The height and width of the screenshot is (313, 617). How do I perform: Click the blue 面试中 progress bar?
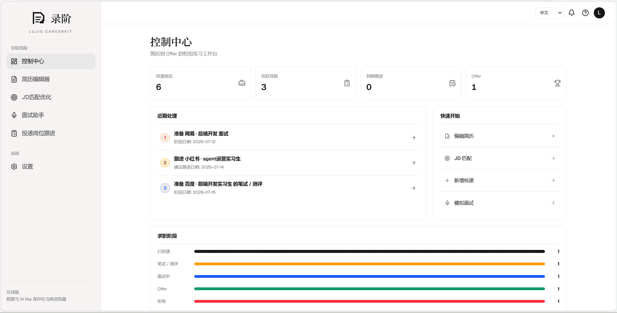point(370,276)
